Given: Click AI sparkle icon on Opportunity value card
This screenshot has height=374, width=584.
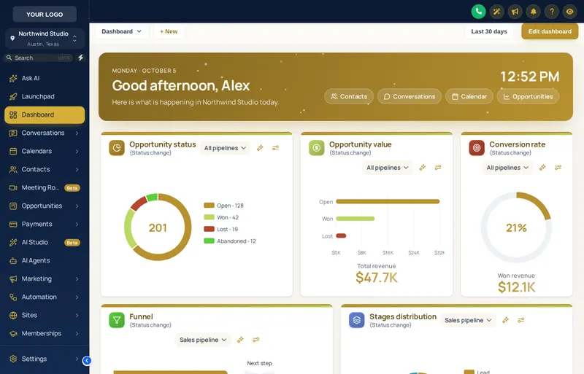Looking at the screenshot, I should click(x=423, y=168).
